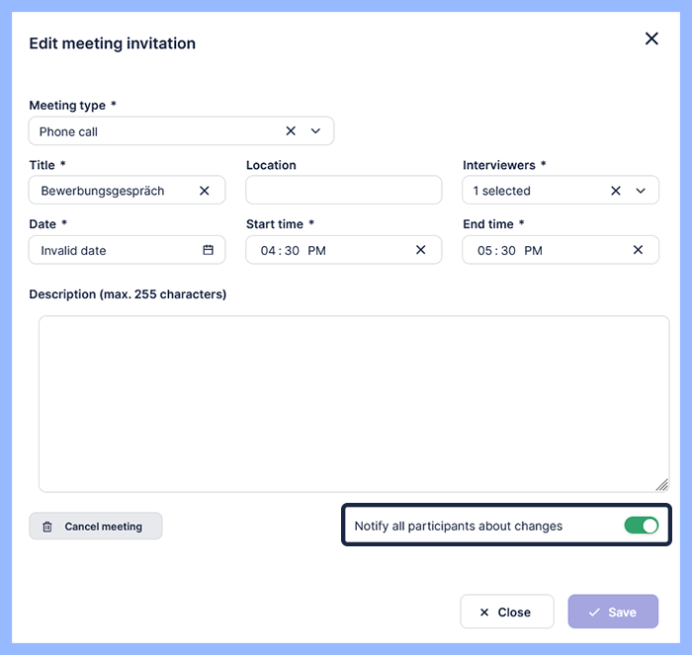Open the calendar date picker icon

point(208,250)
